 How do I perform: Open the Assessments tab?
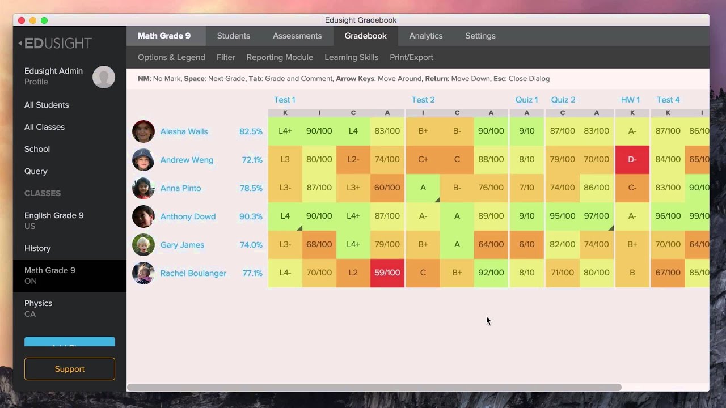(x=297, y=36)
